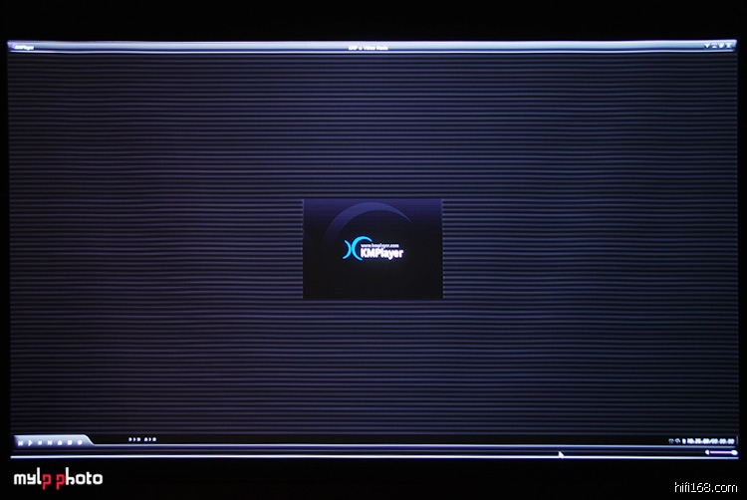Mute audio using the speaker icon
Viewport: 747px width, 500px height.
706,452
